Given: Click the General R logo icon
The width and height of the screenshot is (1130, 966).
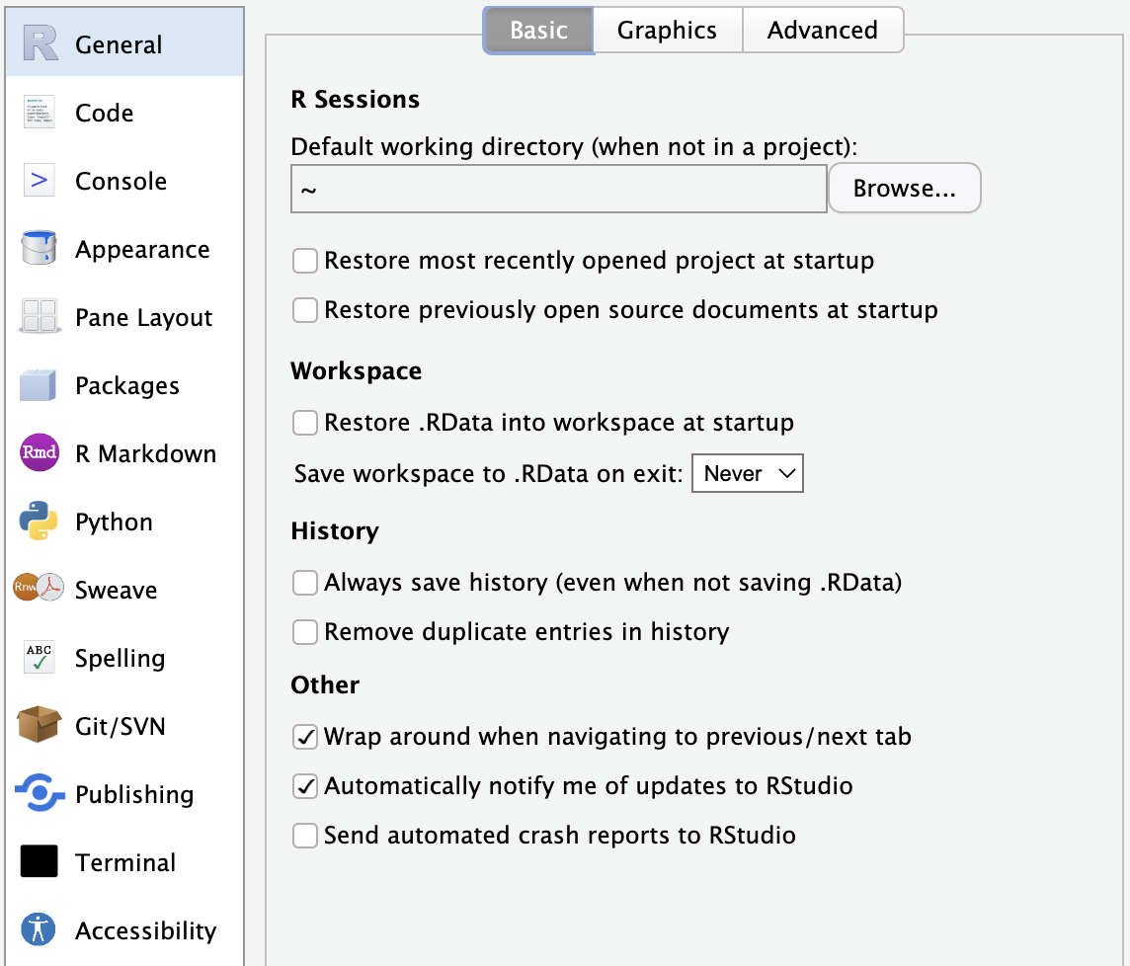Looking at the screenshot, I should (40, 43).
